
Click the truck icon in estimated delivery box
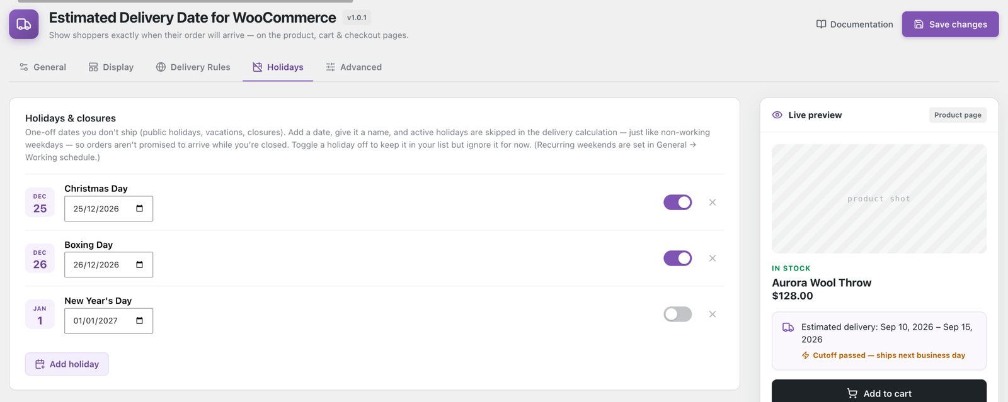click(x=788, y=328)
